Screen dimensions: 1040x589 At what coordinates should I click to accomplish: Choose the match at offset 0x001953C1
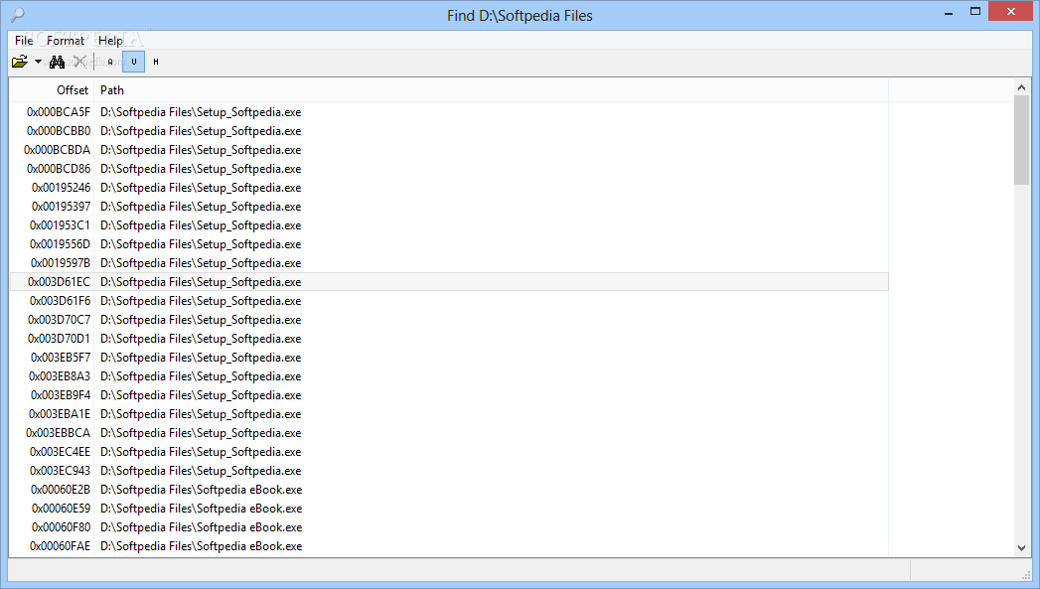449,225
